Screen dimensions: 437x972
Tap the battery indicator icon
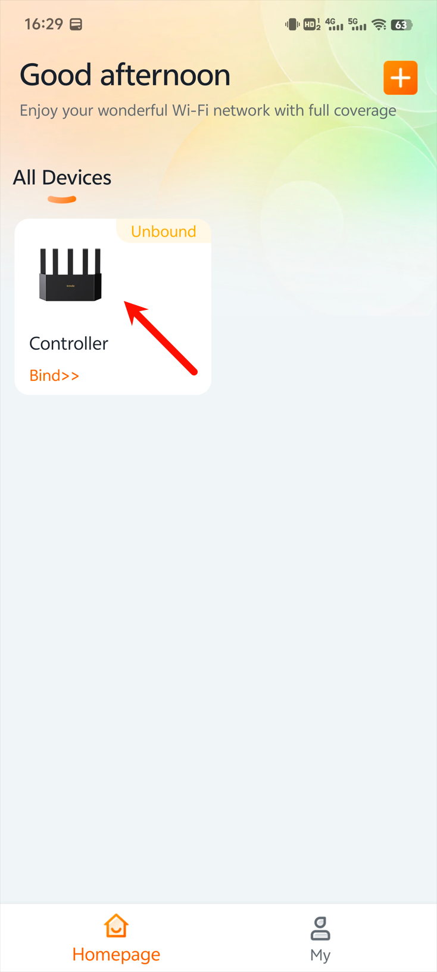point(402,24)
